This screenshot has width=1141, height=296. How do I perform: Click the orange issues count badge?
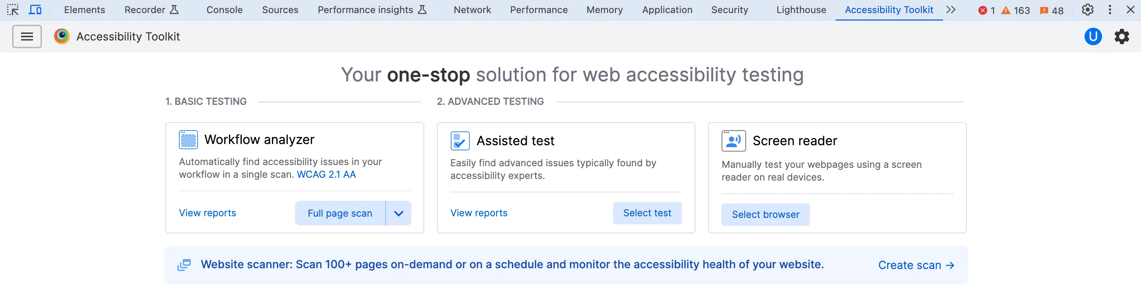[1051, 10]
